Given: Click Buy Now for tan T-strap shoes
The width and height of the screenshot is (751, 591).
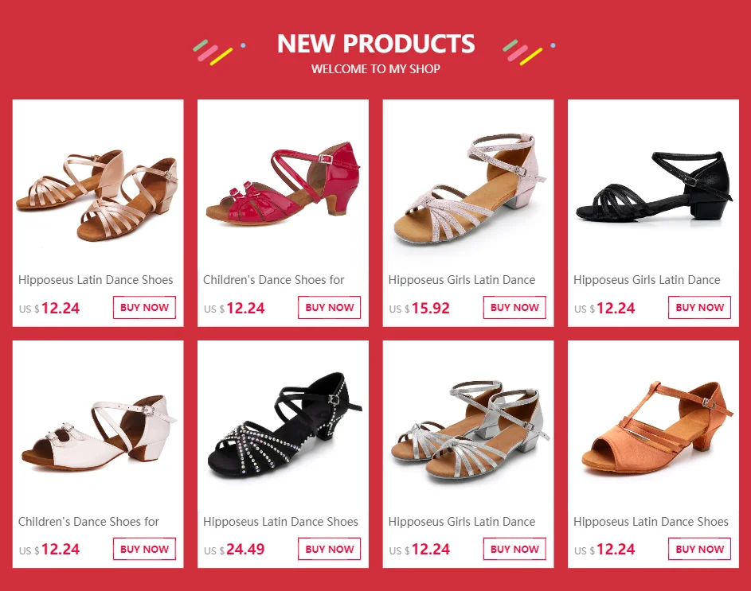Looking at the screenshot, I should 700,549.
